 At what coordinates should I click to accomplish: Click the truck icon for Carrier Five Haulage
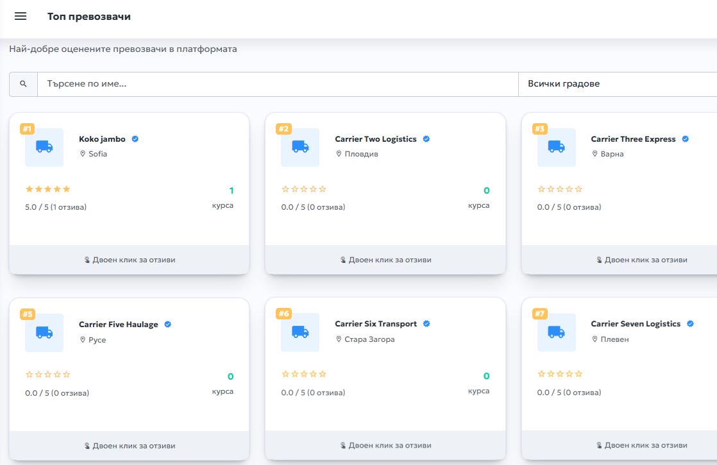point(44,333)
